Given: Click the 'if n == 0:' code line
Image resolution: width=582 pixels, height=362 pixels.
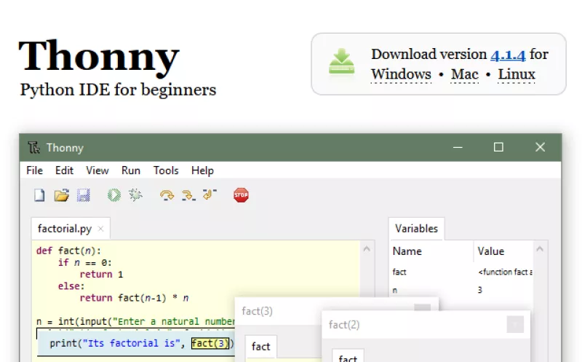Looking at the screenshot, I should 84,263.
